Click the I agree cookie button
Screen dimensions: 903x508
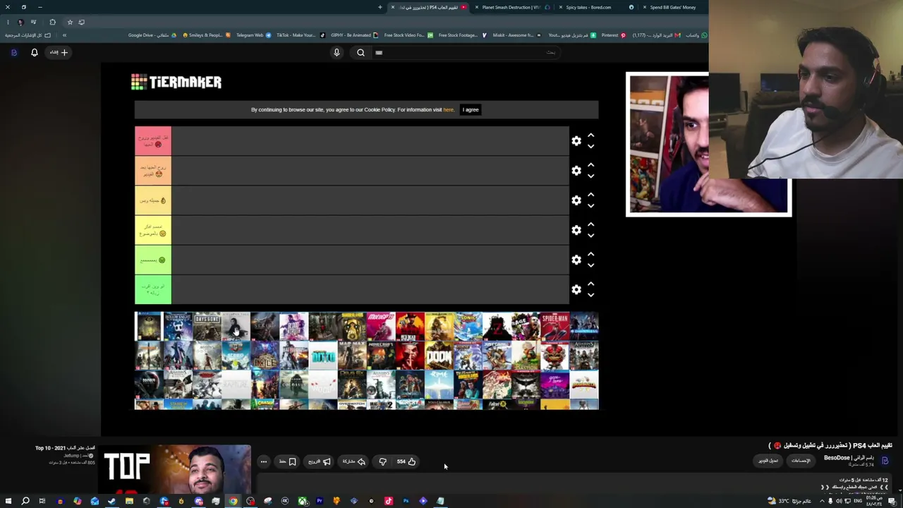(x=471, y=109)
